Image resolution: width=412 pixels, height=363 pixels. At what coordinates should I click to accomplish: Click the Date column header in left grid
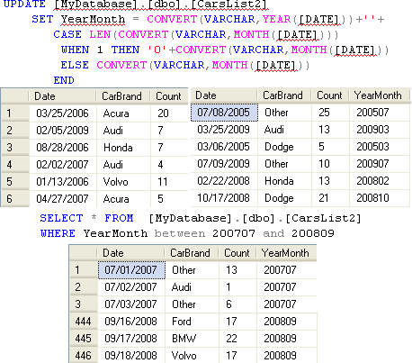pyautogui.click(x=62, y=96)
